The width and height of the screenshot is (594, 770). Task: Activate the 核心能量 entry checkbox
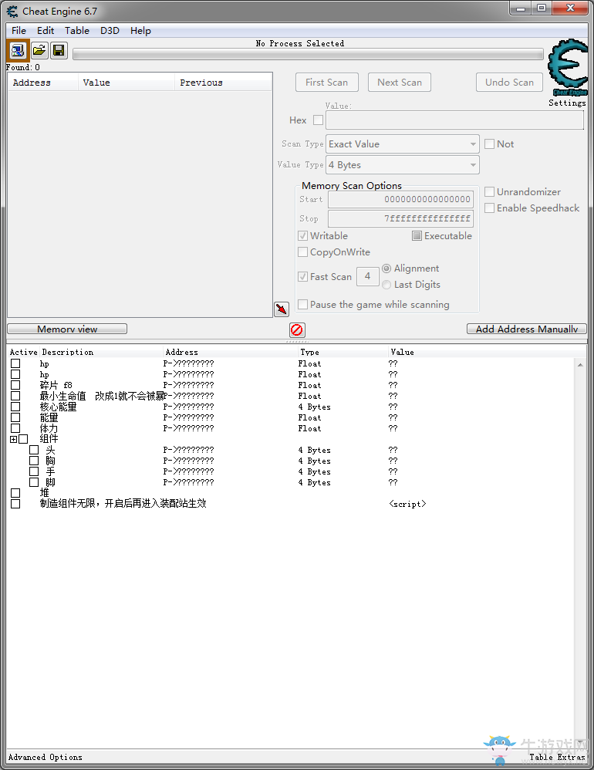(x=15, y=407)
